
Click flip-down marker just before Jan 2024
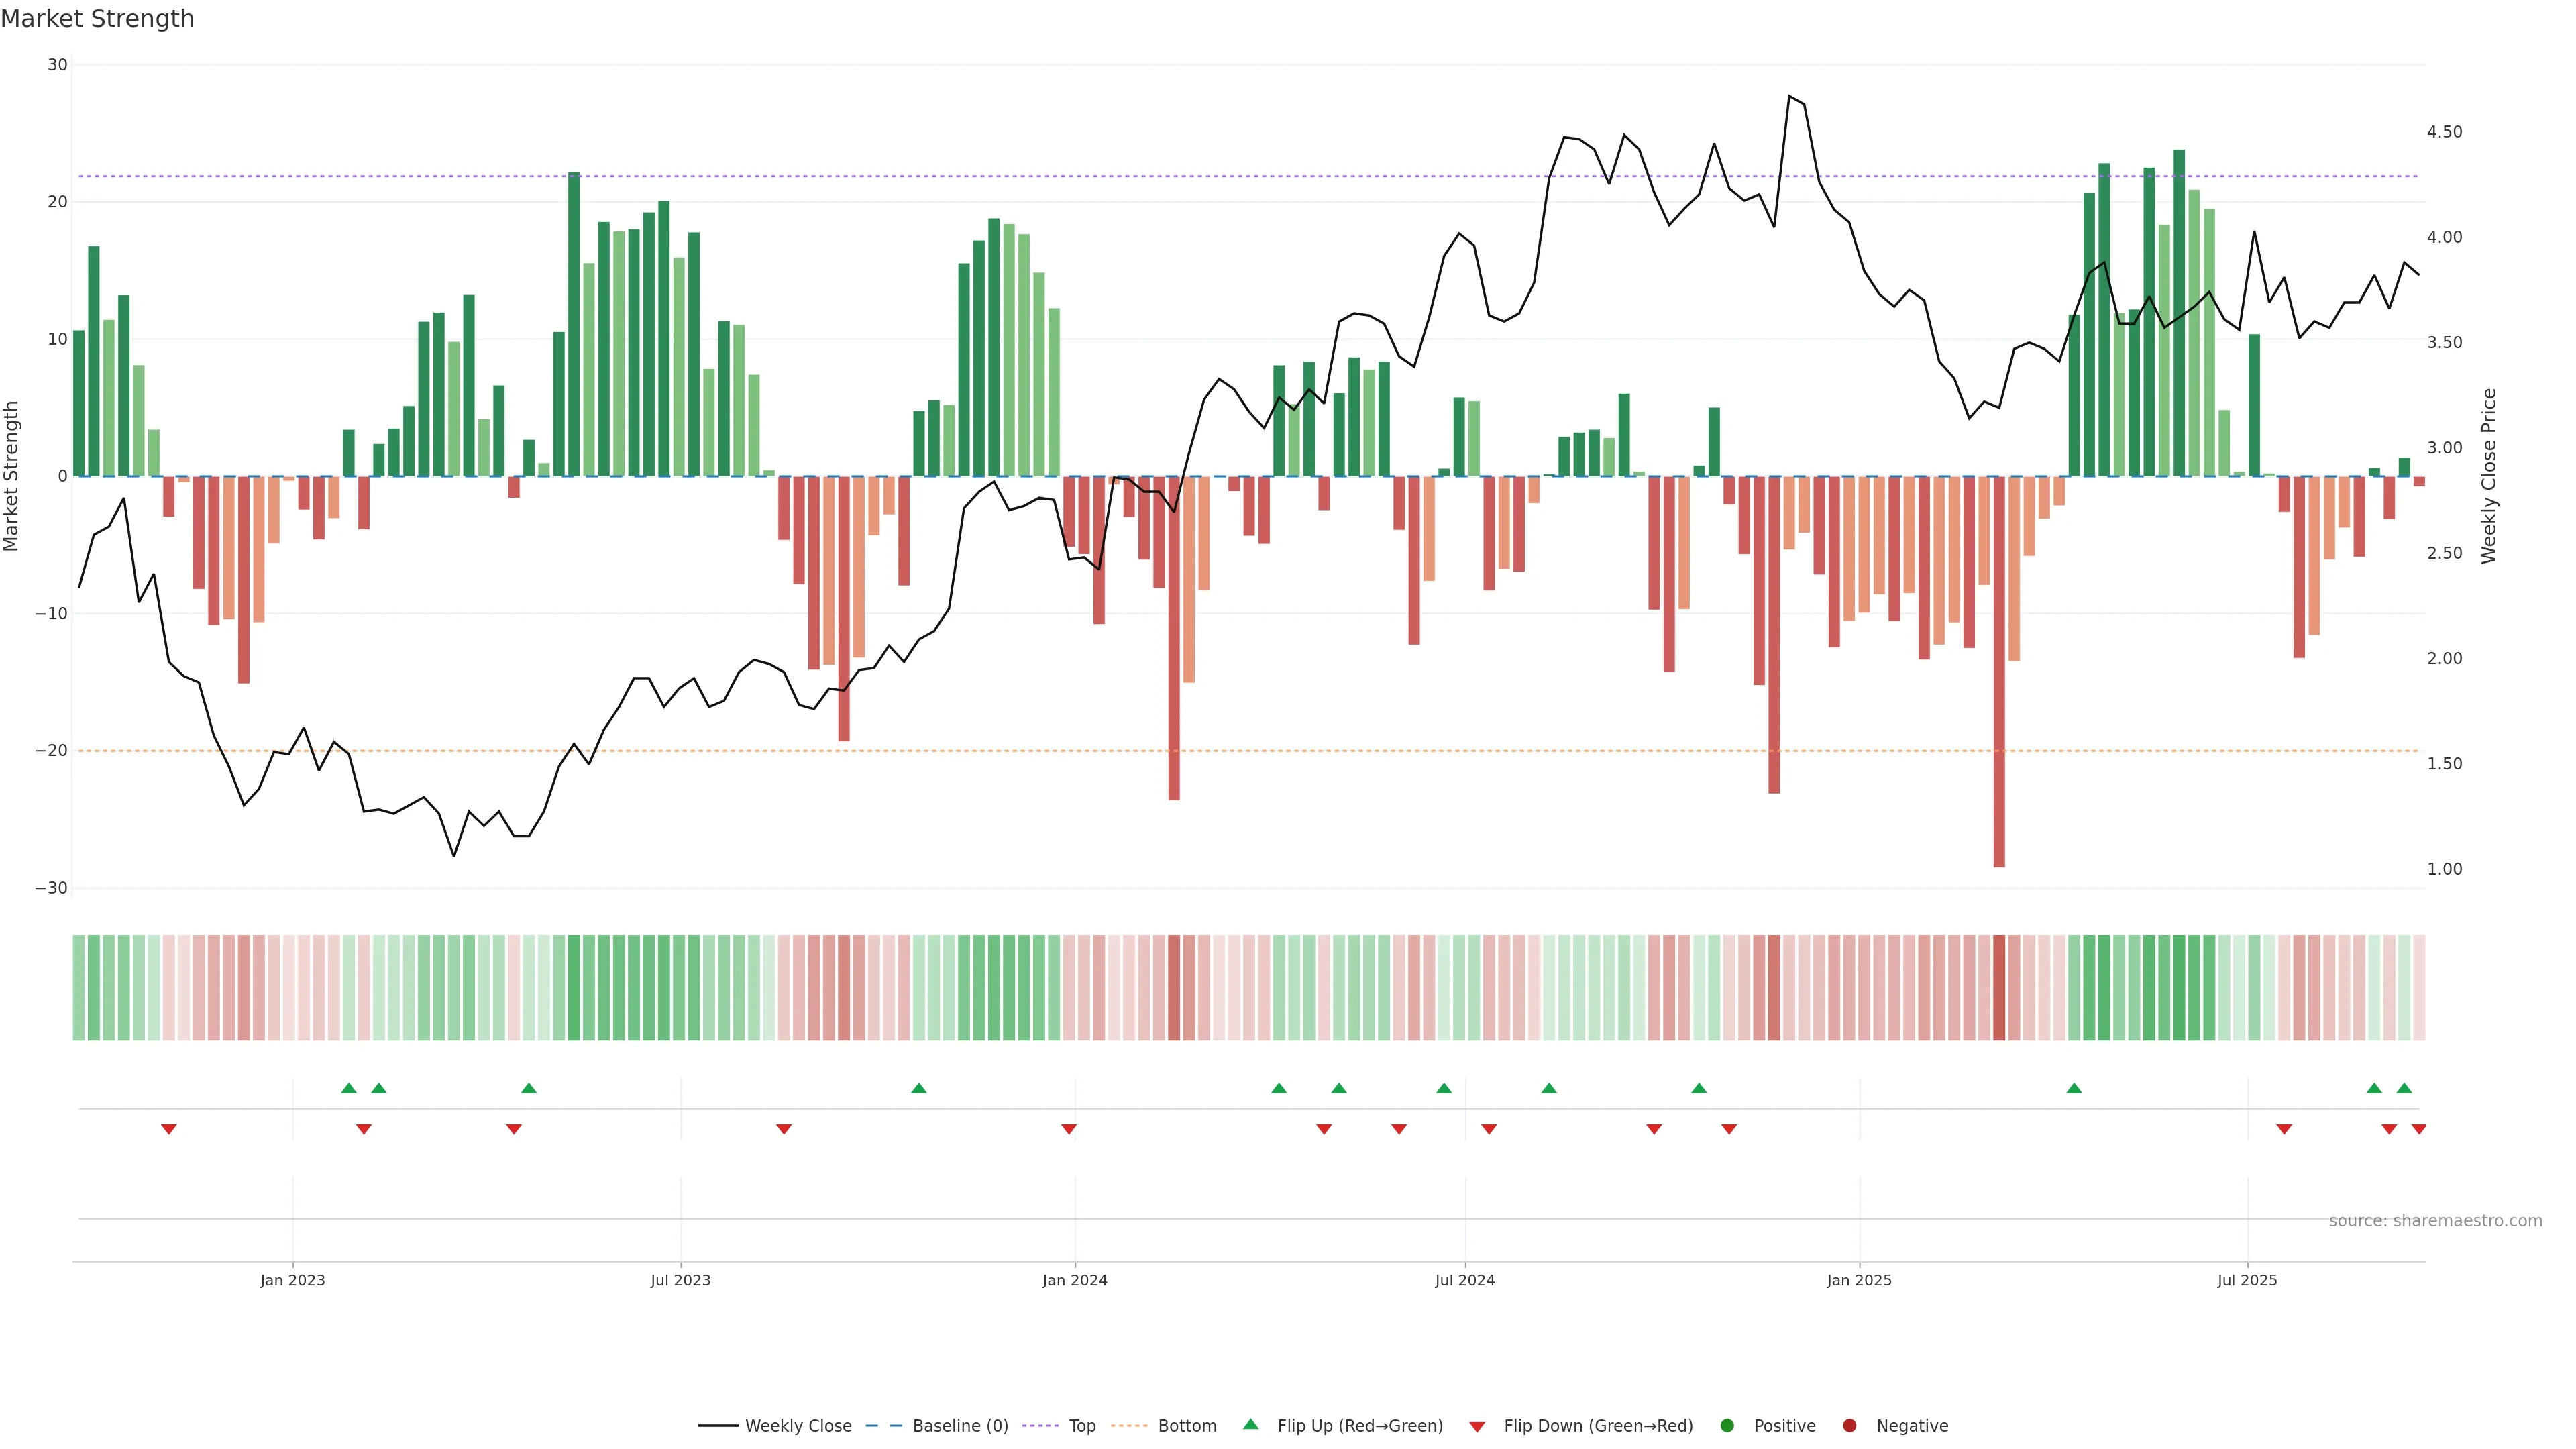[1069, 1129]
